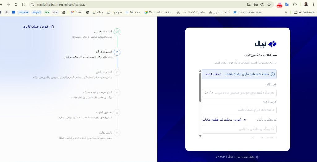Open the Google Translate extension icon
This screenshot has width=317, height=162.
pos(287,4)
